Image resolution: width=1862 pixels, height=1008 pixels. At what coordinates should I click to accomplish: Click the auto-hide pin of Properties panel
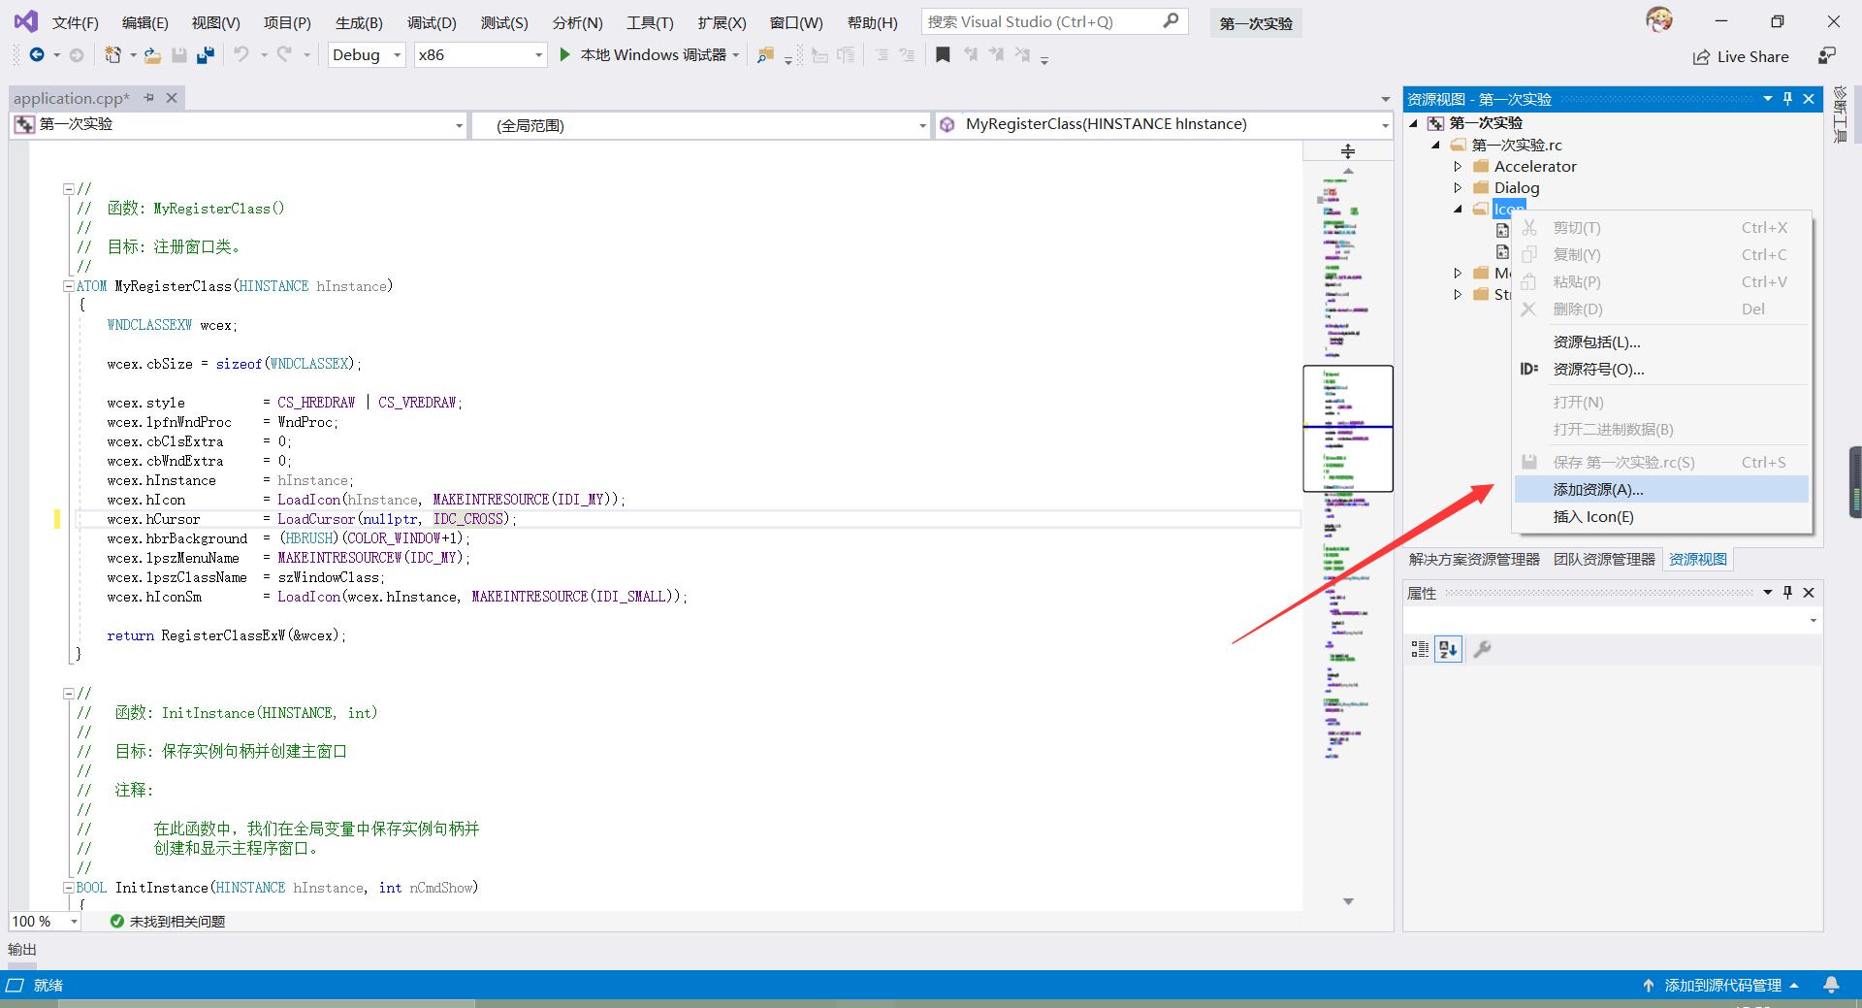click(x=1788, y=592)
